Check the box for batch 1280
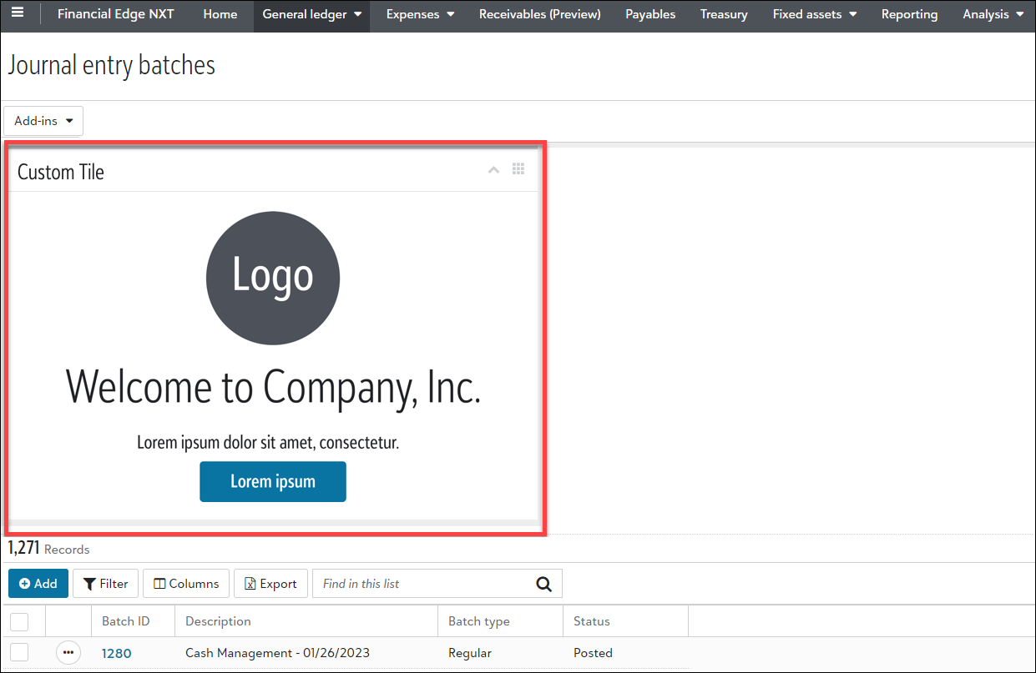 click(19, 652)
